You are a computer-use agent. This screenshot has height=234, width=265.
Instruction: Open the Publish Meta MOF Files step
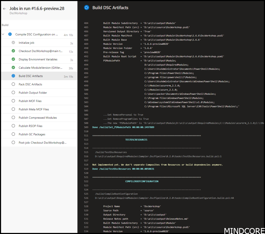(34, 109)
